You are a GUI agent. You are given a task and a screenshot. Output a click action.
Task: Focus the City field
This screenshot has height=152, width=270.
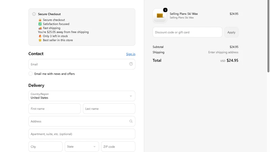(x=46, y=147)
